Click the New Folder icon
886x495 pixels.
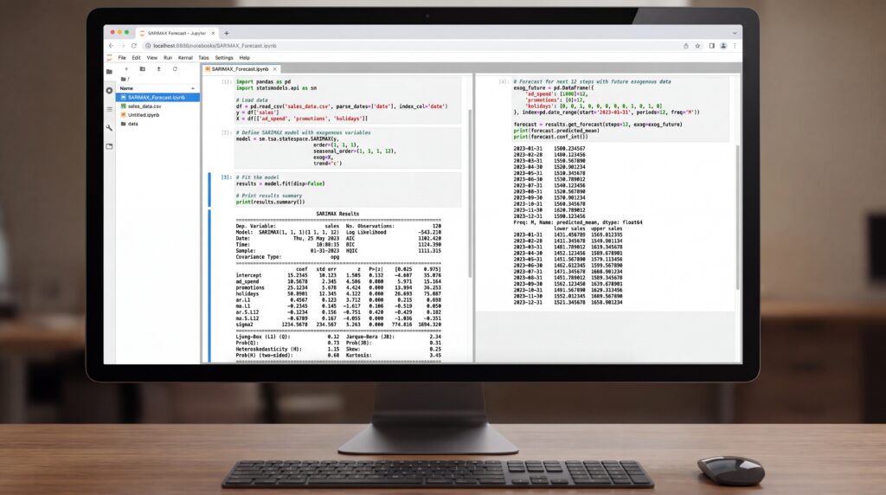pyautogui.click(x=143, y=69)
